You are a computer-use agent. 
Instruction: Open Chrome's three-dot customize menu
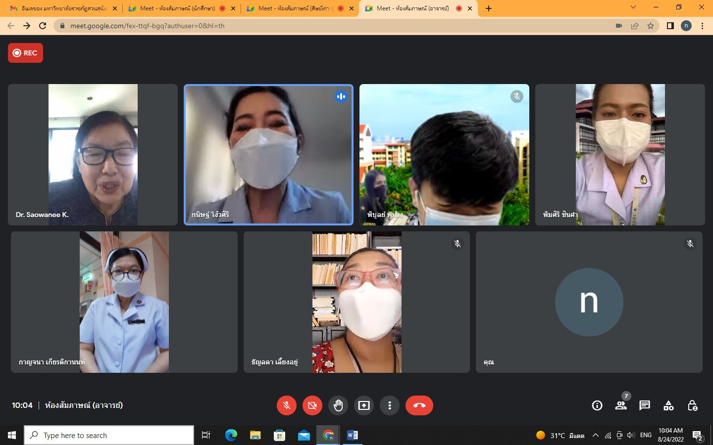(702, 26)
